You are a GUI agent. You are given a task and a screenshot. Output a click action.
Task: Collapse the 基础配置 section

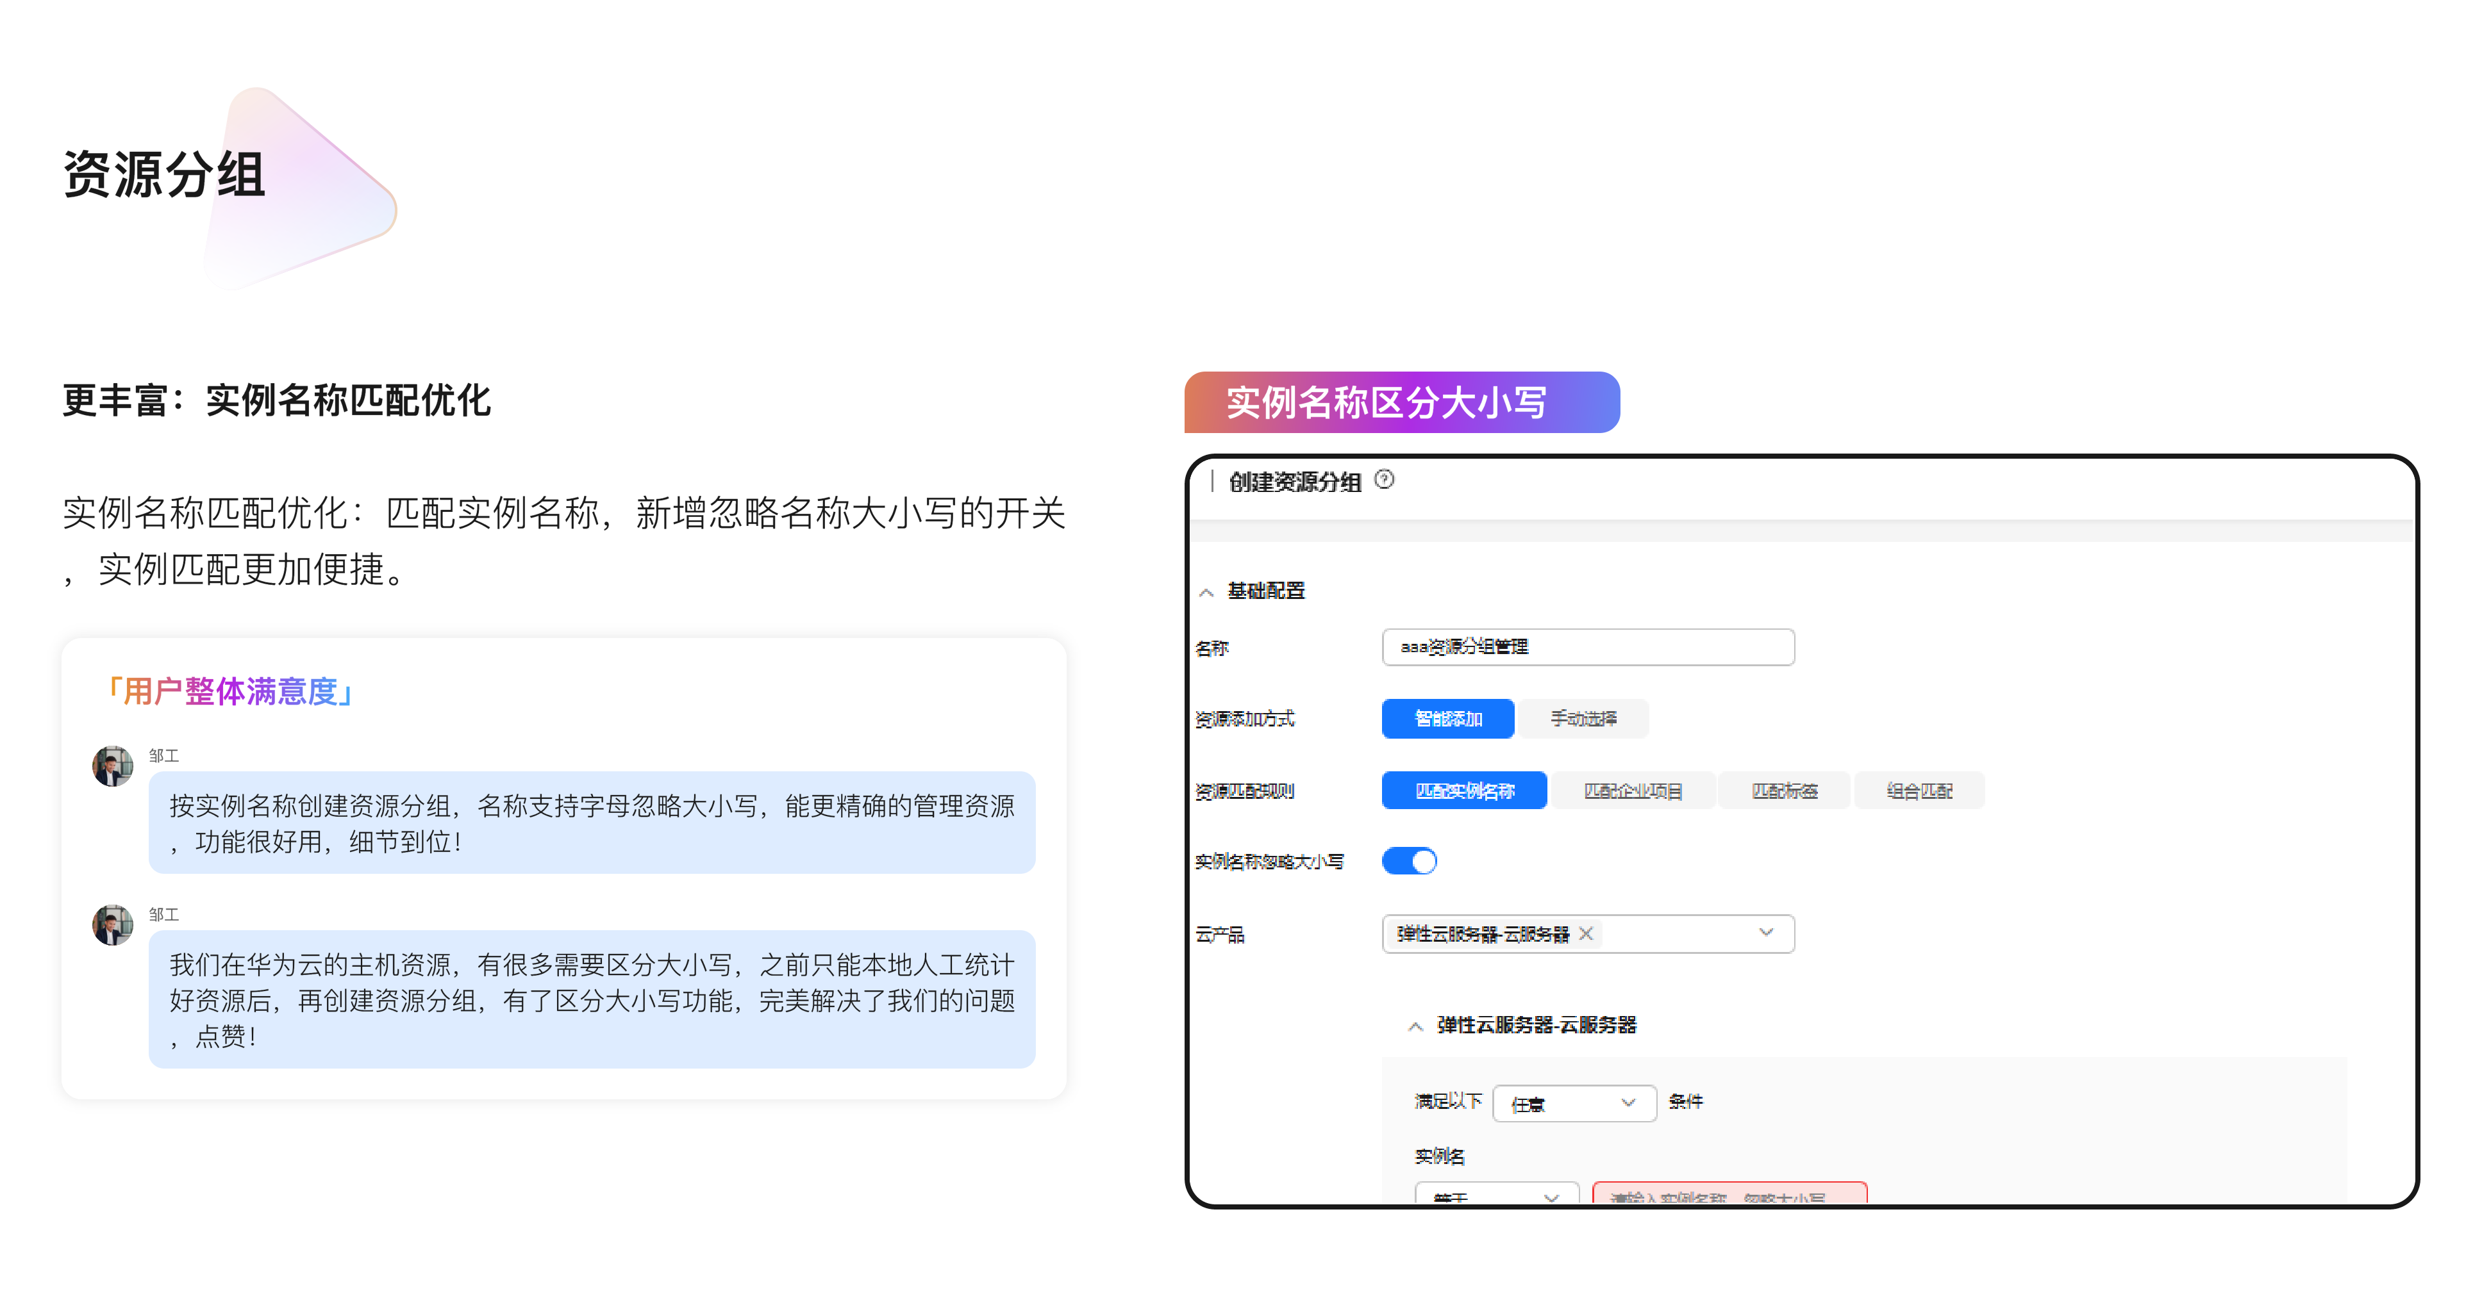click(1206, 592)
